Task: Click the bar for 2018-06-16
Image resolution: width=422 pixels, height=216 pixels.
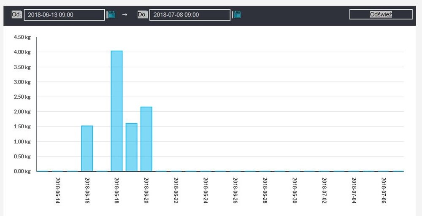Action: 87,148
